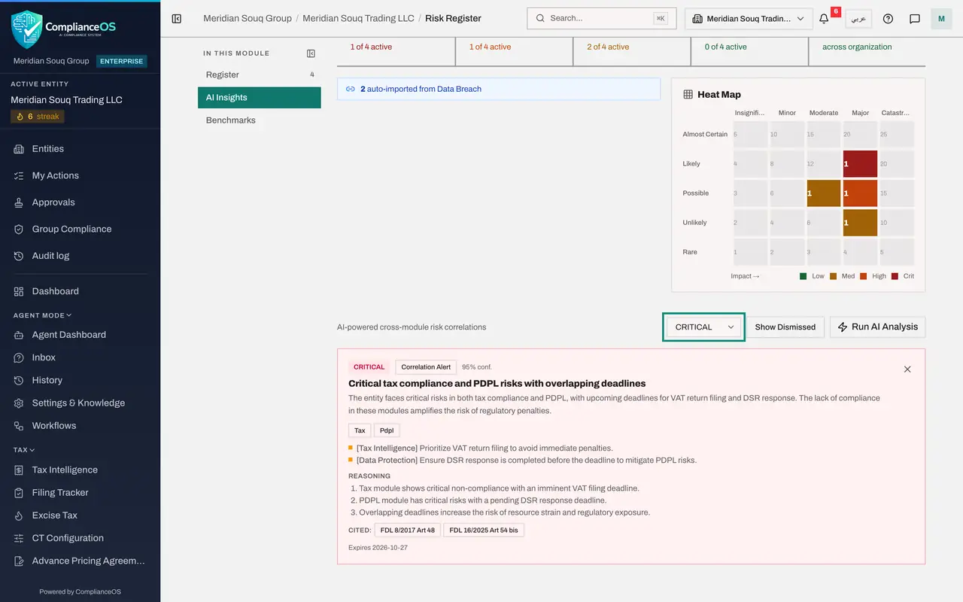
Task: Collapse the In This Module panel
Action: coord(311,53)
